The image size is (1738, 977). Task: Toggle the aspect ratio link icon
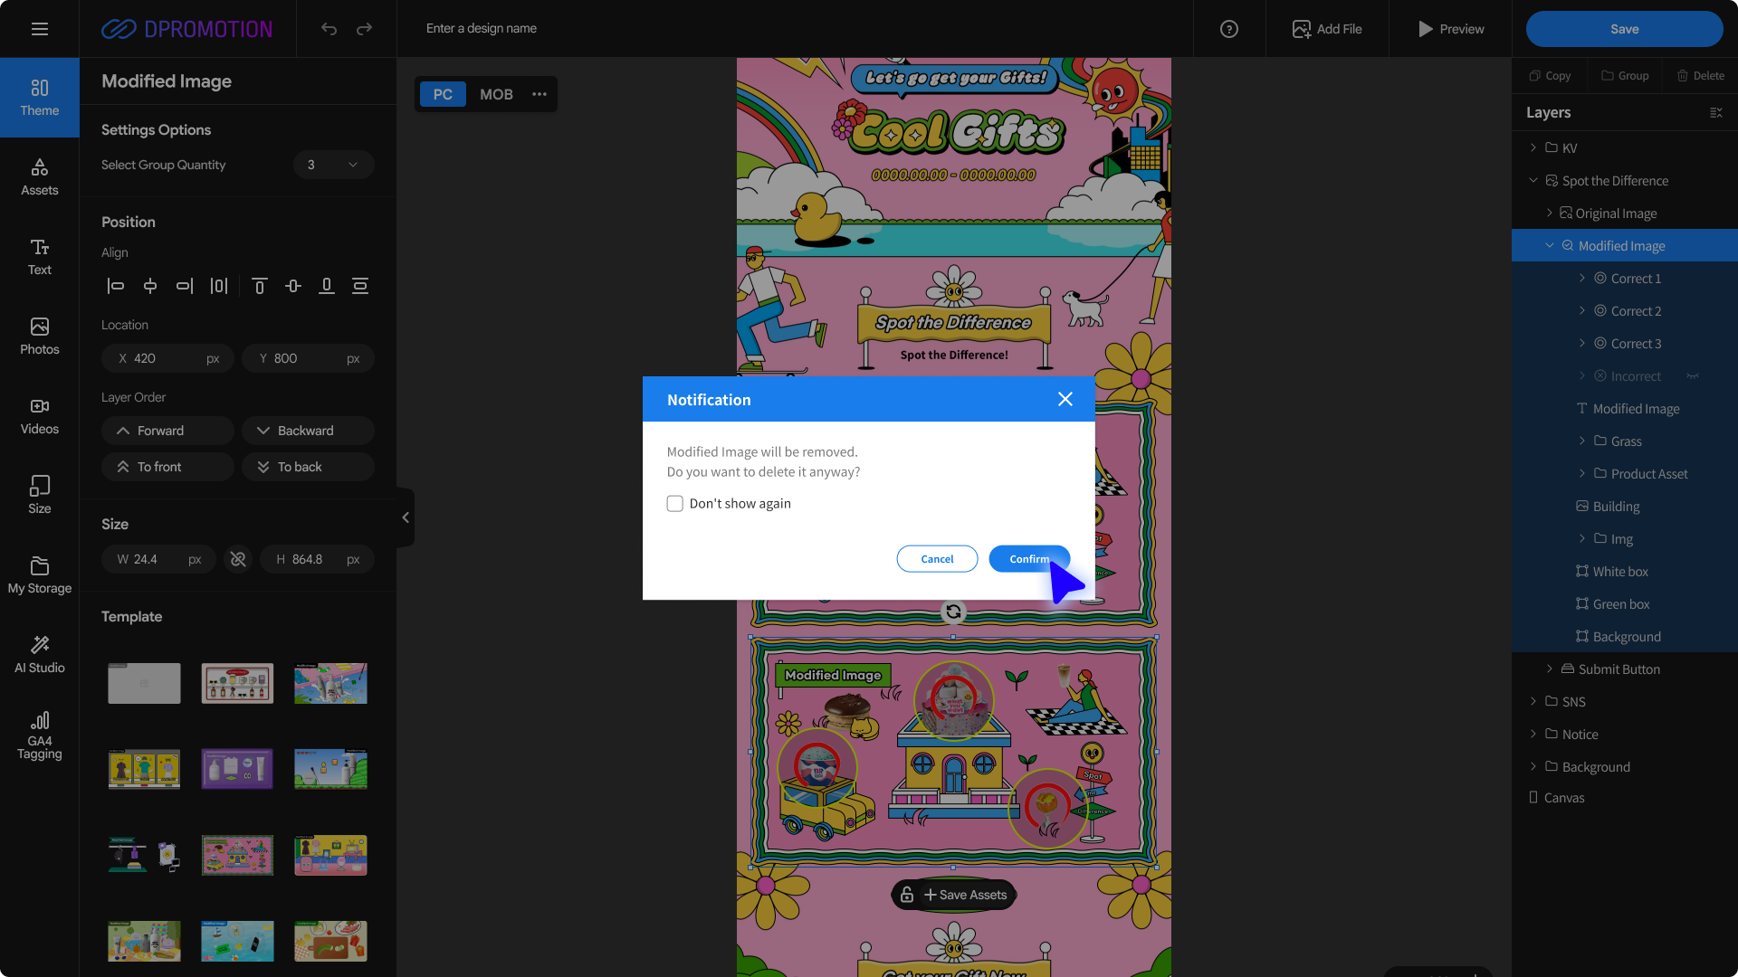238,559
